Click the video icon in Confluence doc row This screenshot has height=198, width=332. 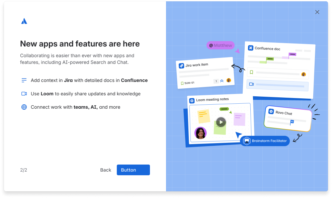coord(251,84)
